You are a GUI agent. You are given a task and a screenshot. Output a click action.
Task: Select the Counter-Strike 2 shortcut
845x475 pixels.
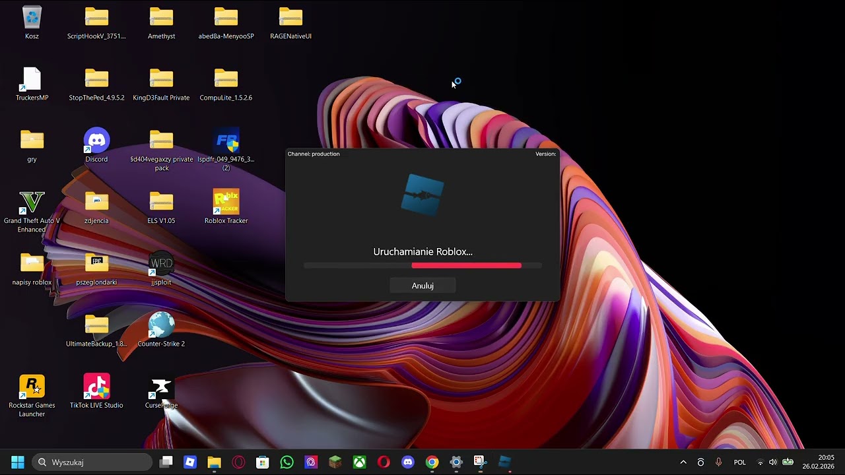[x=161, y=331]
